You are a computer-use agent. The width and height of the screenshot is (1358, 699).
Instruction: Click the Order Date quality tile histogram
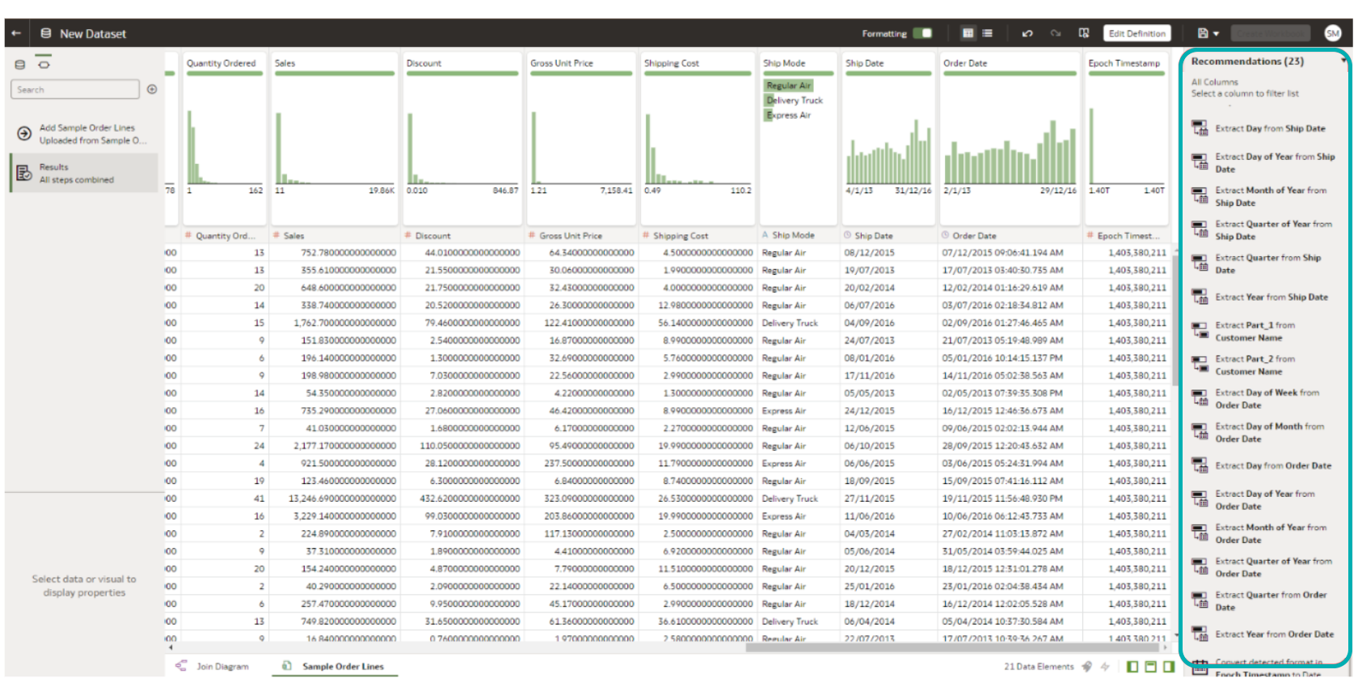[1010, 152]
